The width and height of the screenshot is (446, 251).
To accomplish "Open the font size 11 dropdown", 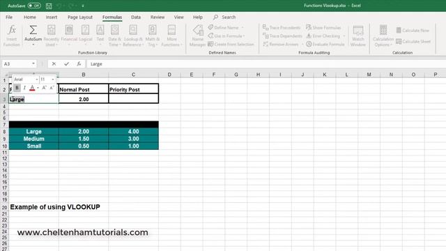I will (53, 79).
